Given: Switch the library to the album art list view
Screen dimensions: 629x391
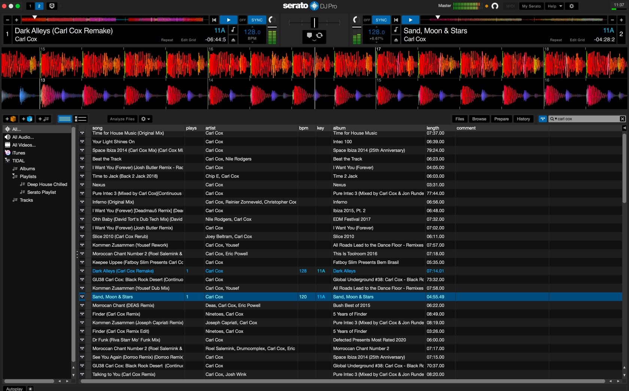Looking at the screenshot, I should click(80, 119).
